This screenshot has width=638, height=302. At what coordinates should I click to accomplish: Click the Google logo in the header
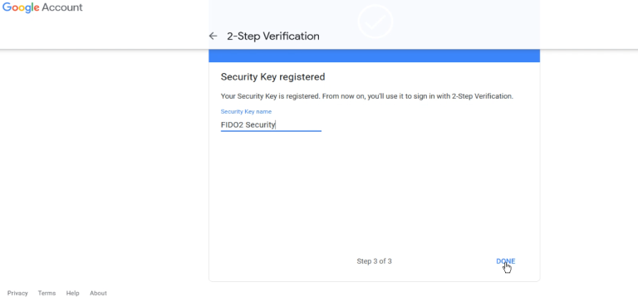pyautogui.click(x=20, y=7)
